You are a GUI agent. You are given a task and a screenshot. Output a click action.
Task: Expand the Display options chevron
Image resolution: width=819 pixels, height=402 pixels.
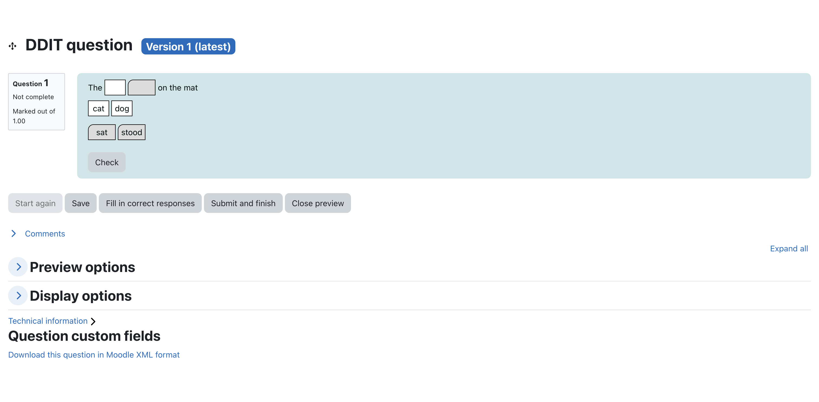18,296
